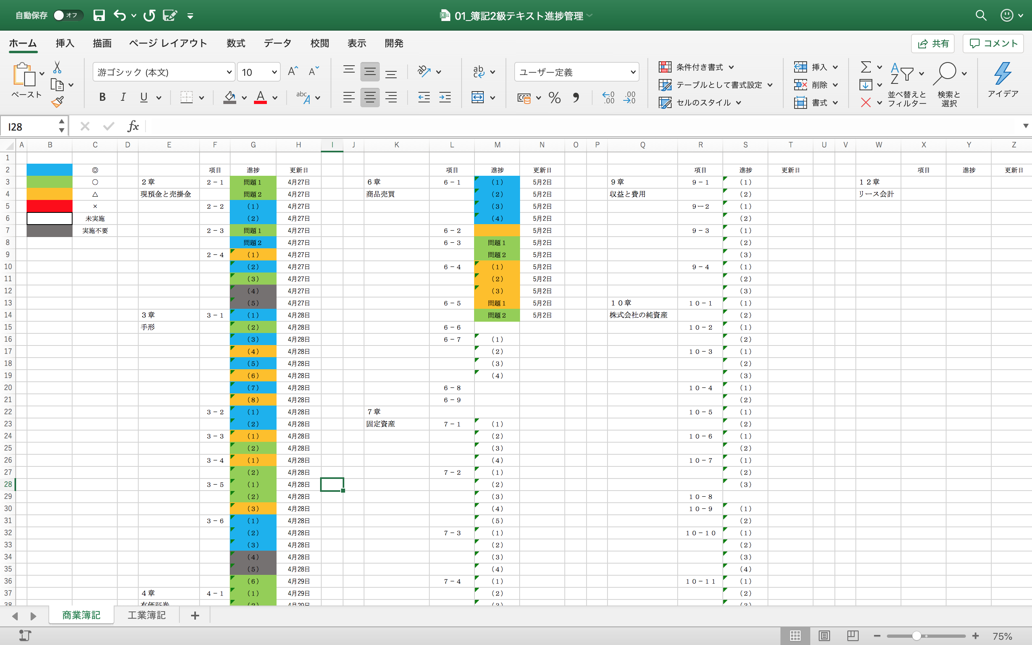Click the insert function fx icon
1032x645 pixels.
coord(133,126)
